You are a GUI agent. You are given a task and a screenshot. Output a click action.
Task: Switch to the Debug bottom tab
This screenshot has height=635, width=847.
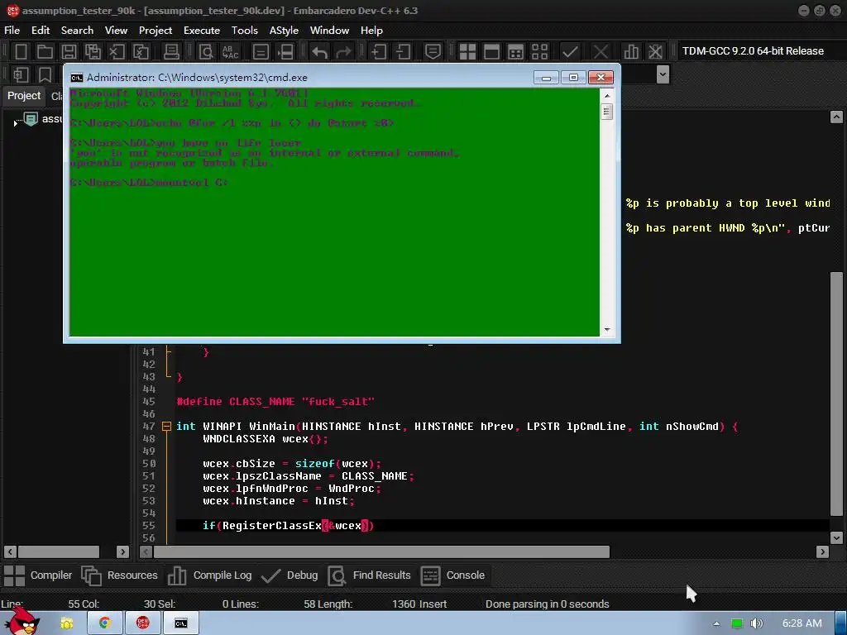[x=290, y=575]
